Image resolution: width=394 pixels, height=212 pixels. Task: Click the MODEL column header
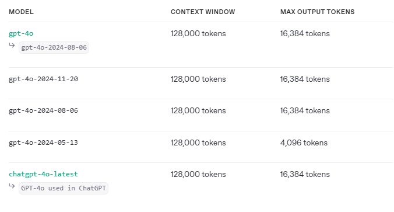(22, 12)
